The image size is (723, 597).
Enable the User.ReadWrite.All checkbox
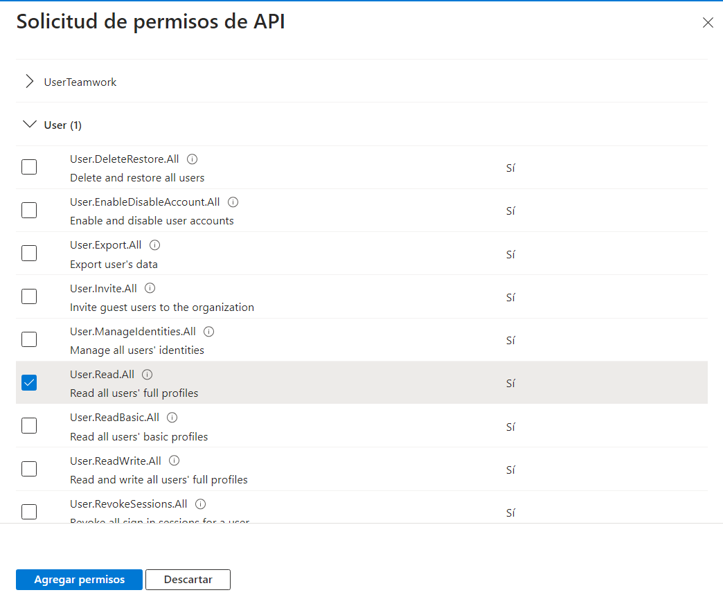[x=29, y=469]
